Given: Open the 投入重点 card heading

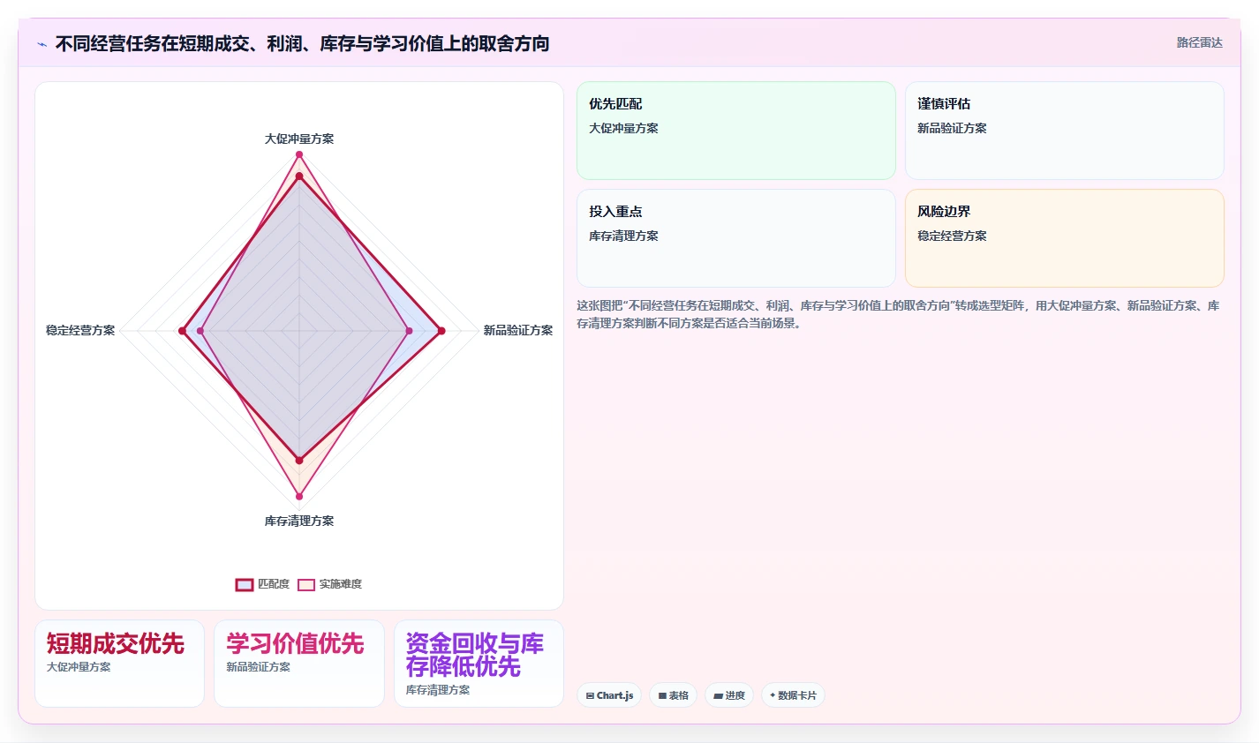Looking at the screenshot, I should [615, 211].
